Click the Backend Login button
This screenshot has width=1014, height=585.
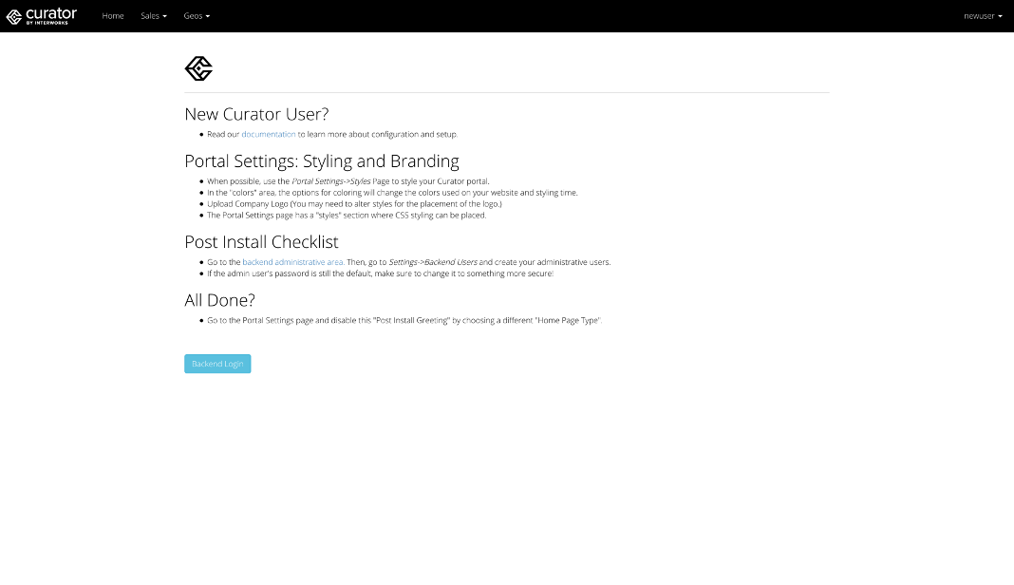(217, 364)
